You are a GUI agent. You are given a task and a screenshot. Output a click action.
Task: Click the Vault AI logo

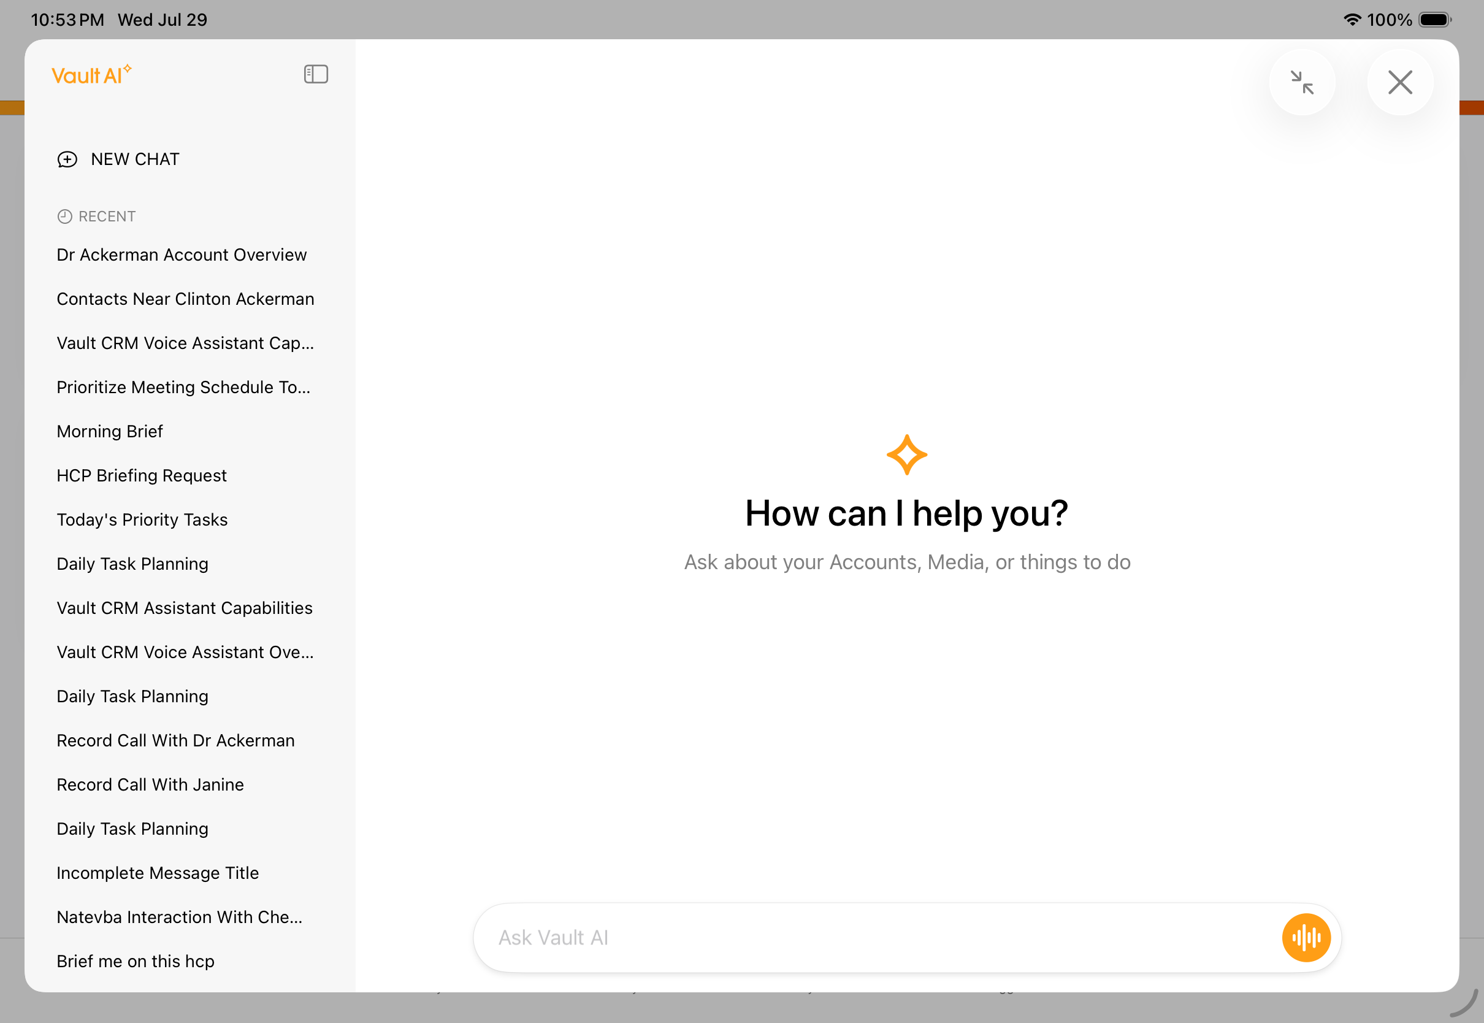91,75
